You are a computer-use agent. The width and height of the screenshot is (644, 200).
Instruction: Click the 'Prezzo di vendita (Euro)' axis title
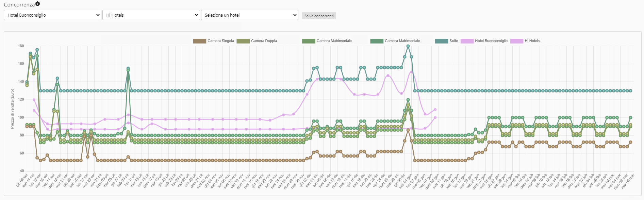point(12,109)
